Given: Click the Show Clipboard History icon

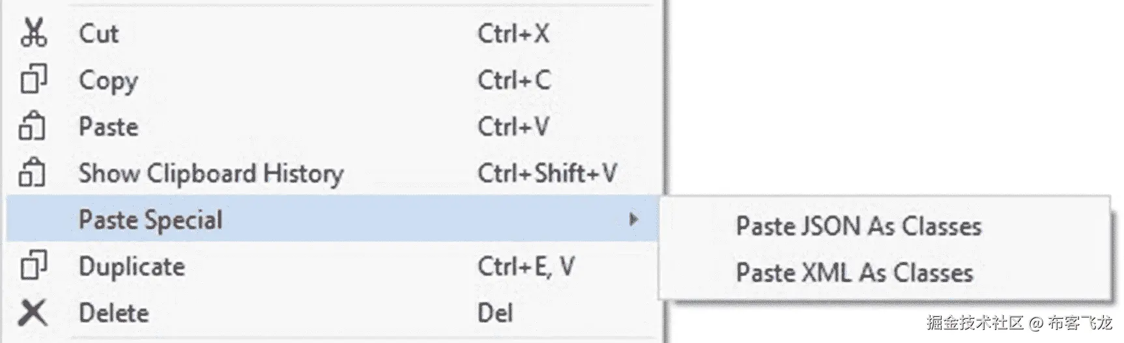Looking at the screenshot, I should [x=33, y=173].
